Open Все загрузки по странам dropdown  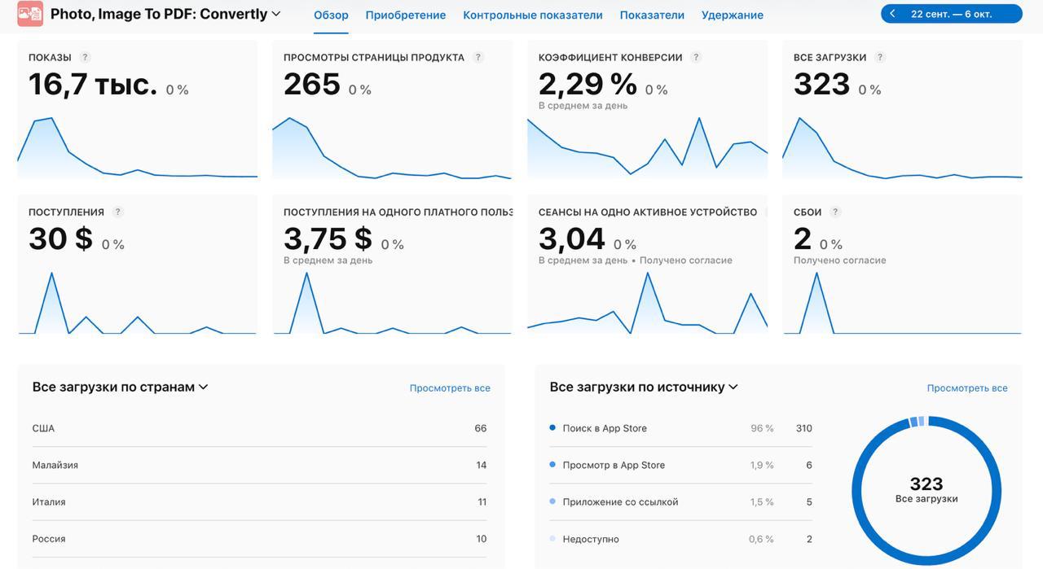tap(204, 387)
